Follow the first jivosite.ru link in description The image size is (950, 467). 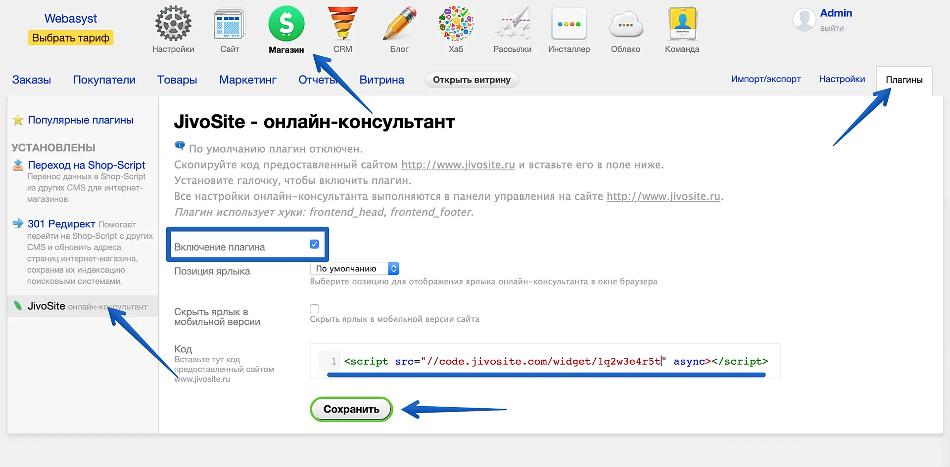coord(458,165)
